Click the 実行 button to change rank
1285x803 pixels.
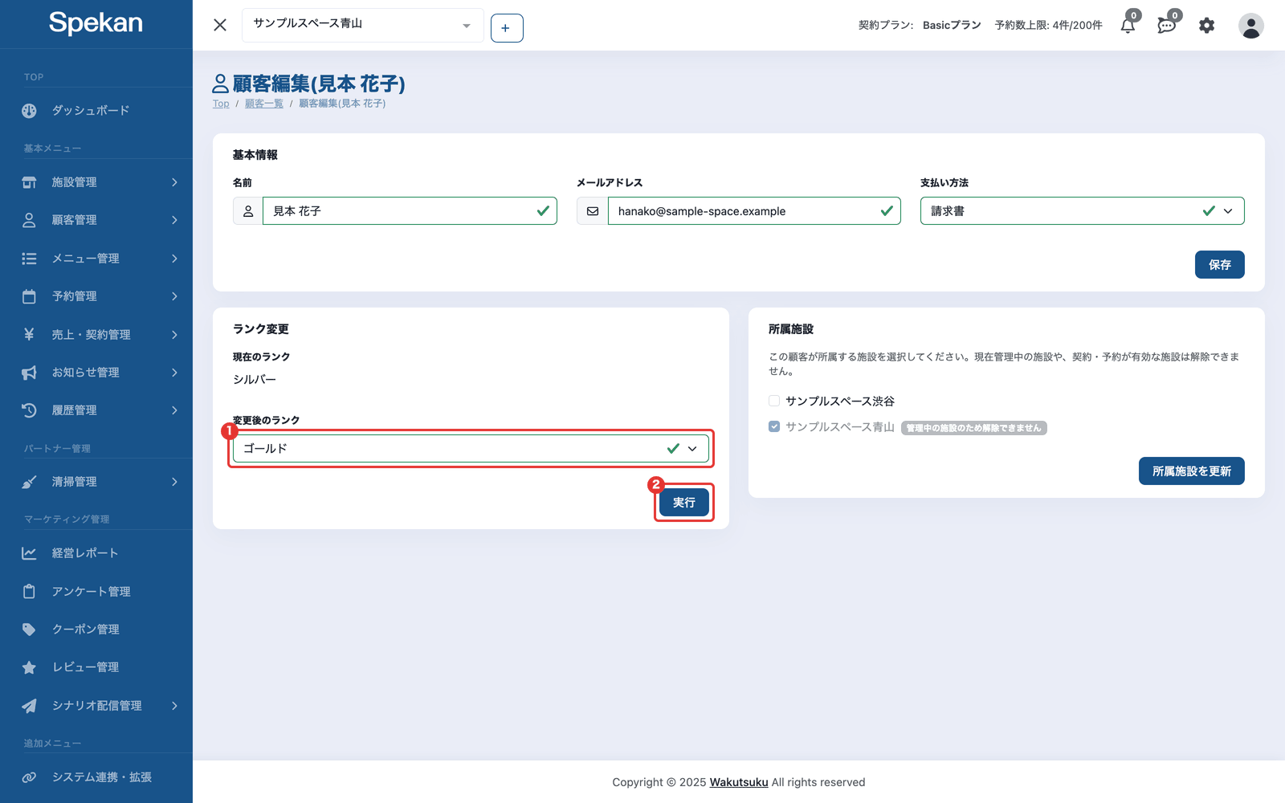coord(683,503)
